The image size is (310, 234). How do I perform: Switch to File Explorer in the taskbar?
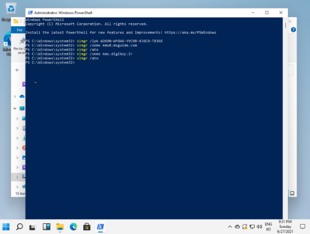click(60, 226)
